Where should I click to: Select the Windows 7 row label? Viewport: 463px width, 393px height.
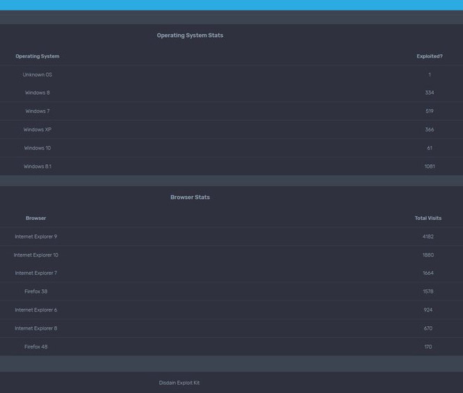tap(38, 111)
